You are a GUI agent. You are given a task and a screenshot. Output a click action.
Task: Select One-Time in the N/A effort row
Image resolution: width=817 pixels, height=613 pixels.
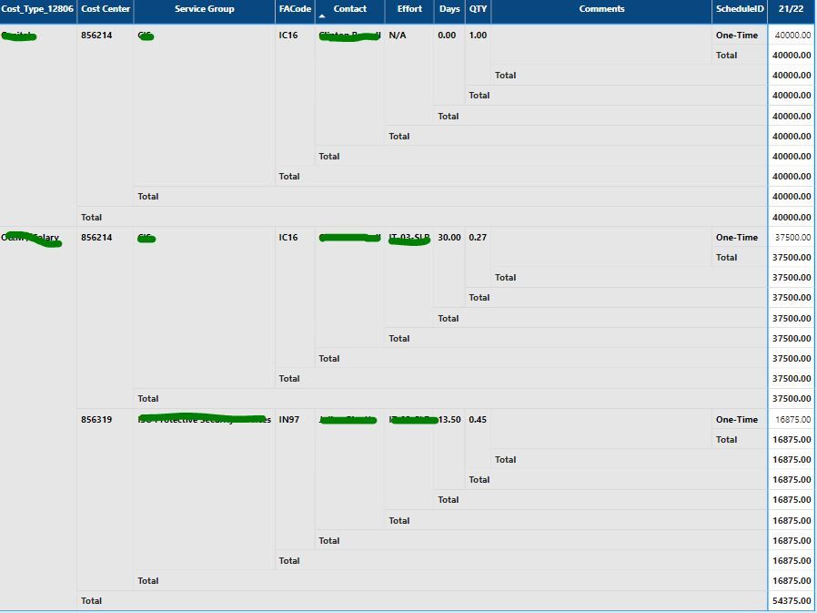tap(737, 35)
